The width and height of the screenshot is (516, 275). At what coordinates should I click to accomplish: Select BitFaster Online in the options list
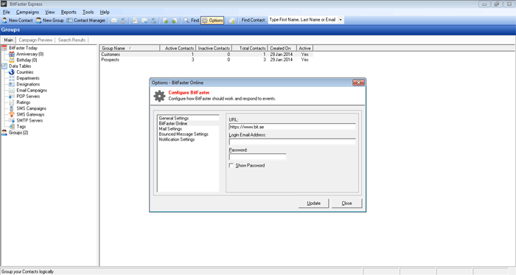[x=172, y=123]
